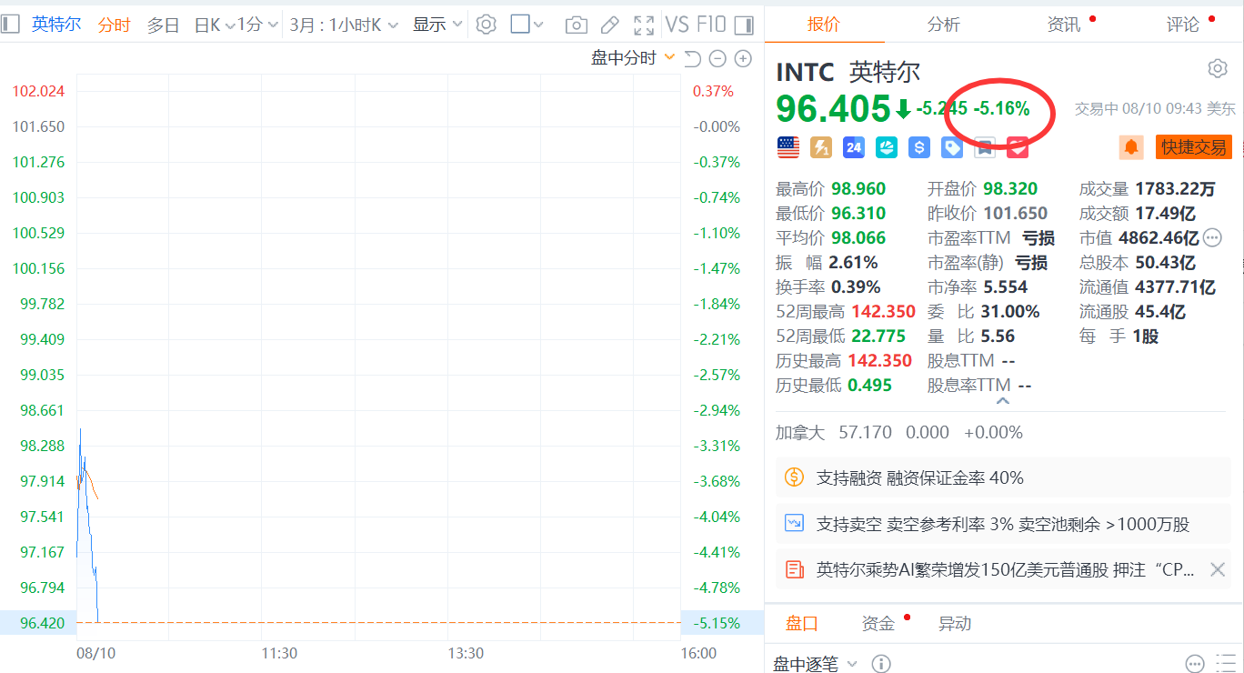This screenshot has height=673, width=1244.
Task: Open the 支持卖空 short selling row
Action: pos(1005,524)
